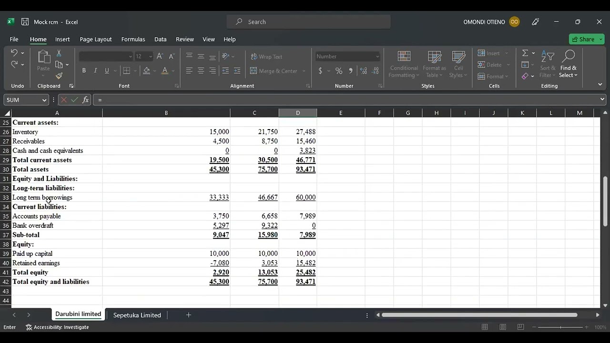This screenshot has width=610, height=343.
Task: Click the Search box in title bar
Action: click(309, 21)
